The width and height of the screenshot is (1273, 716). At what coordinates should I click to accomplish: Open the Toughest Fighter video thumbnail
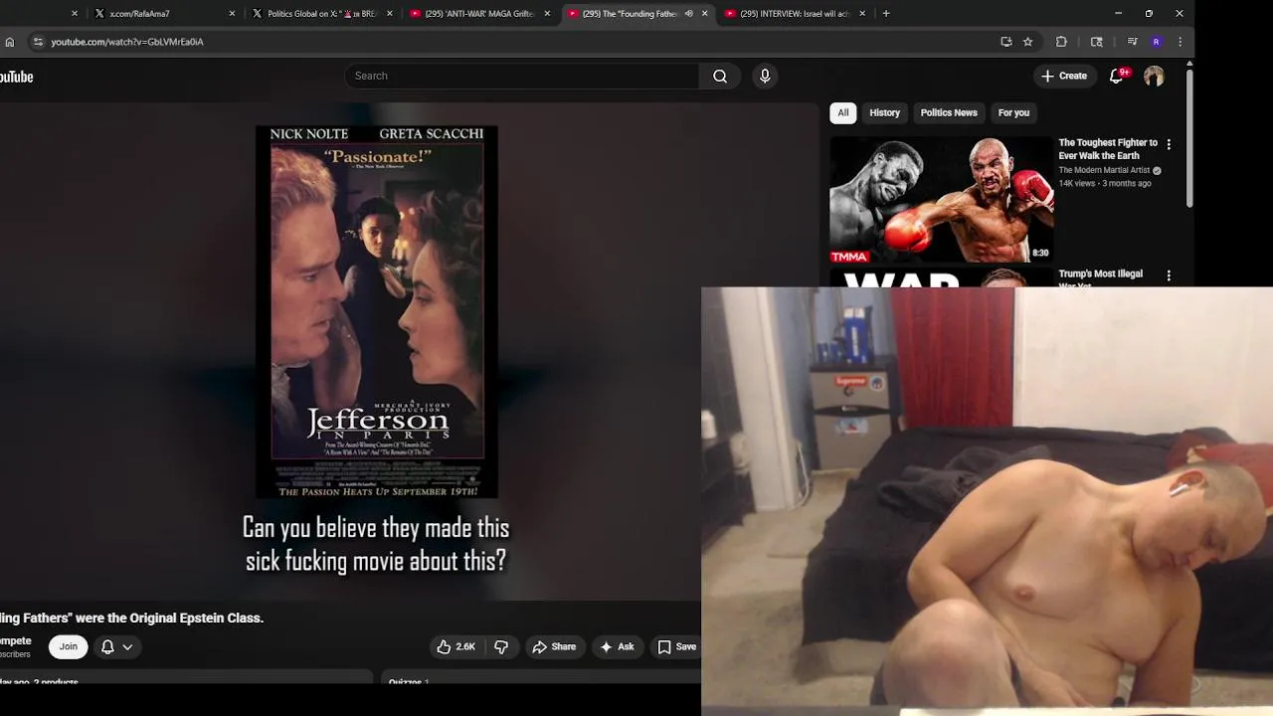(x=942, y=199)
